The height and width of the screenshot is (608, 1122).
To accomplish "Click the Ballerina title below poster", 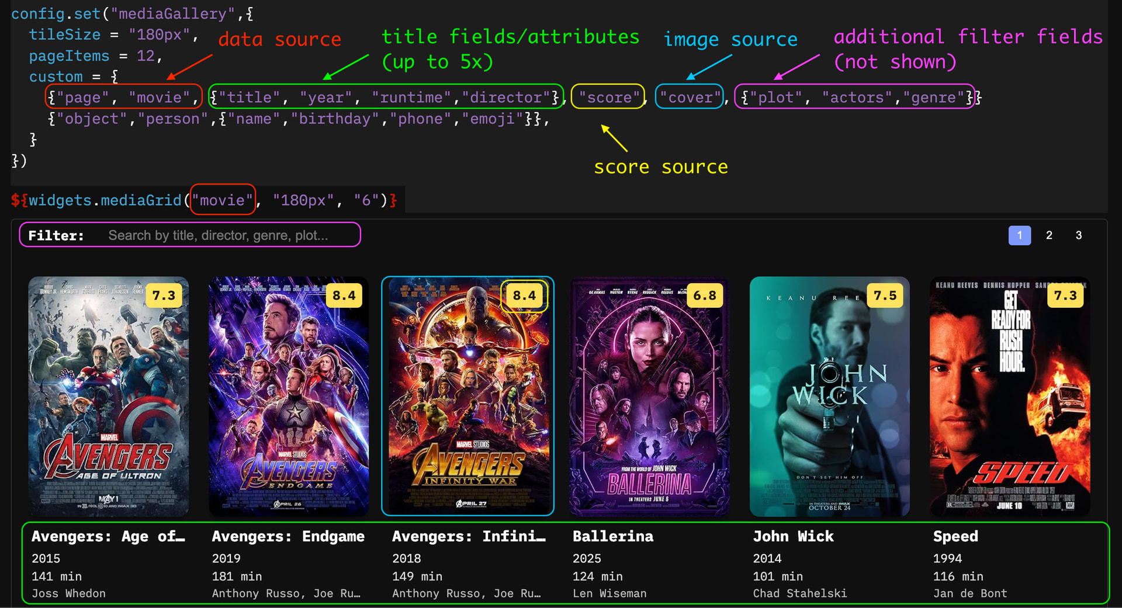I will point(613,536).
